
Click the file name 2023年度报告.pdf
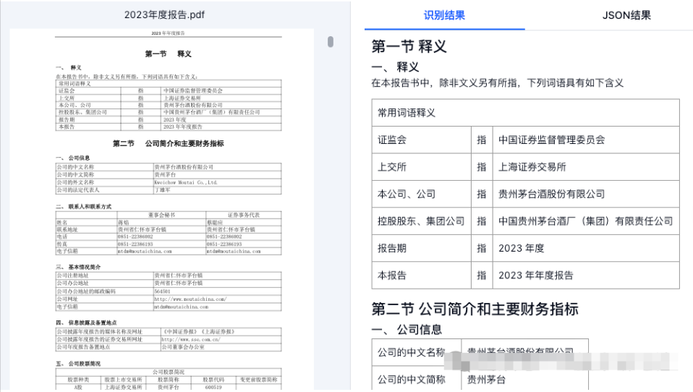pyautogui.click(x=164, y=14)
